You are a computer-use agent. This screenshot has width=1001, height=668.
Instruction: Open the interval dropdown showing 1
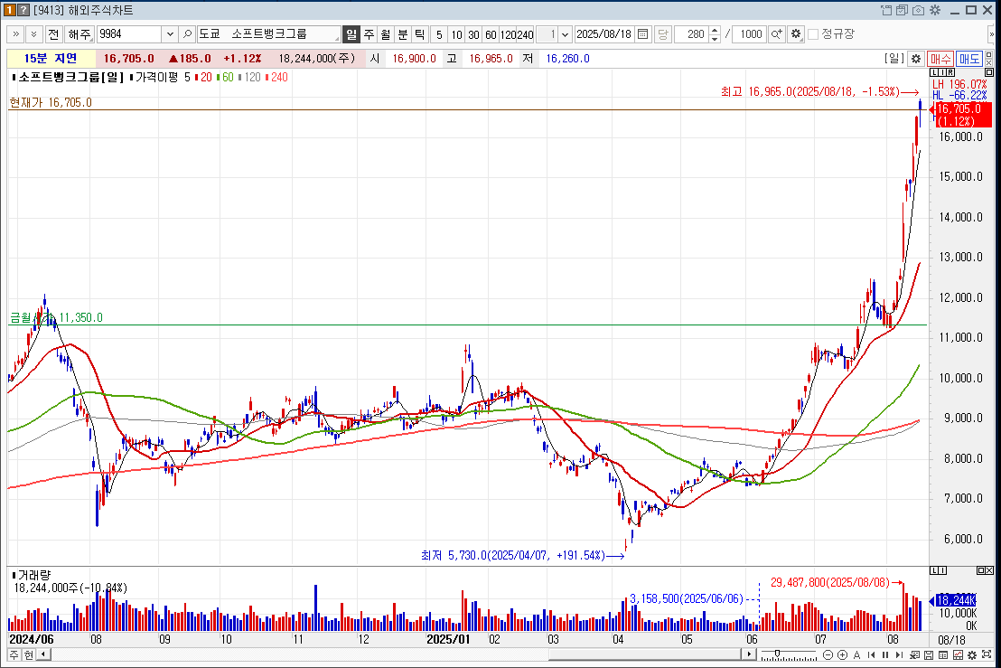566,34
